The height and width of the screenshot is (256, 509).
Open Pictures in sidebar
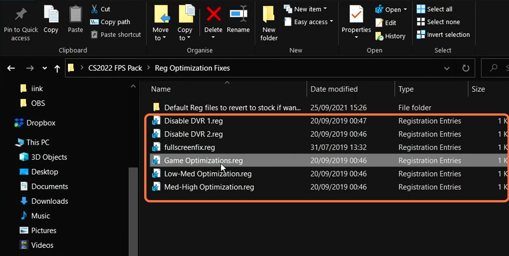(x=38, y=230)
